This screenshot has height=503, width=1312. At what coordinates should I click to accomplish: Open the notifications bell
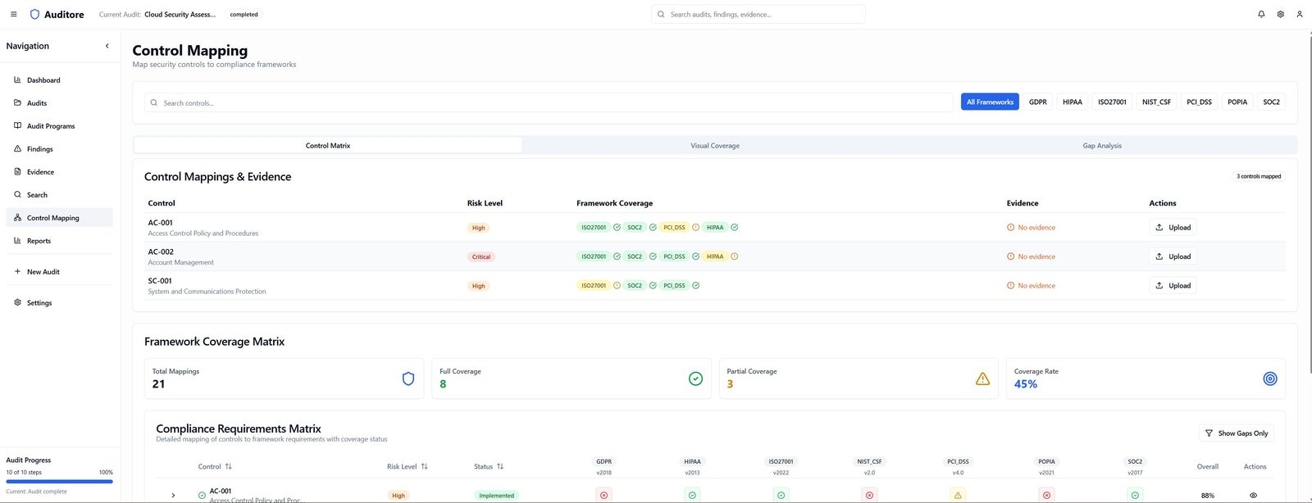pos(1261,14)
